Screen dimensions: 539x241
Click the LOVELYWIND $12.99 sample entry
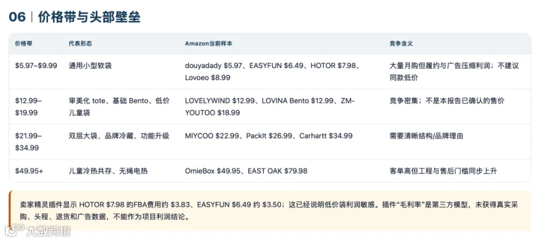pos(220,101)
